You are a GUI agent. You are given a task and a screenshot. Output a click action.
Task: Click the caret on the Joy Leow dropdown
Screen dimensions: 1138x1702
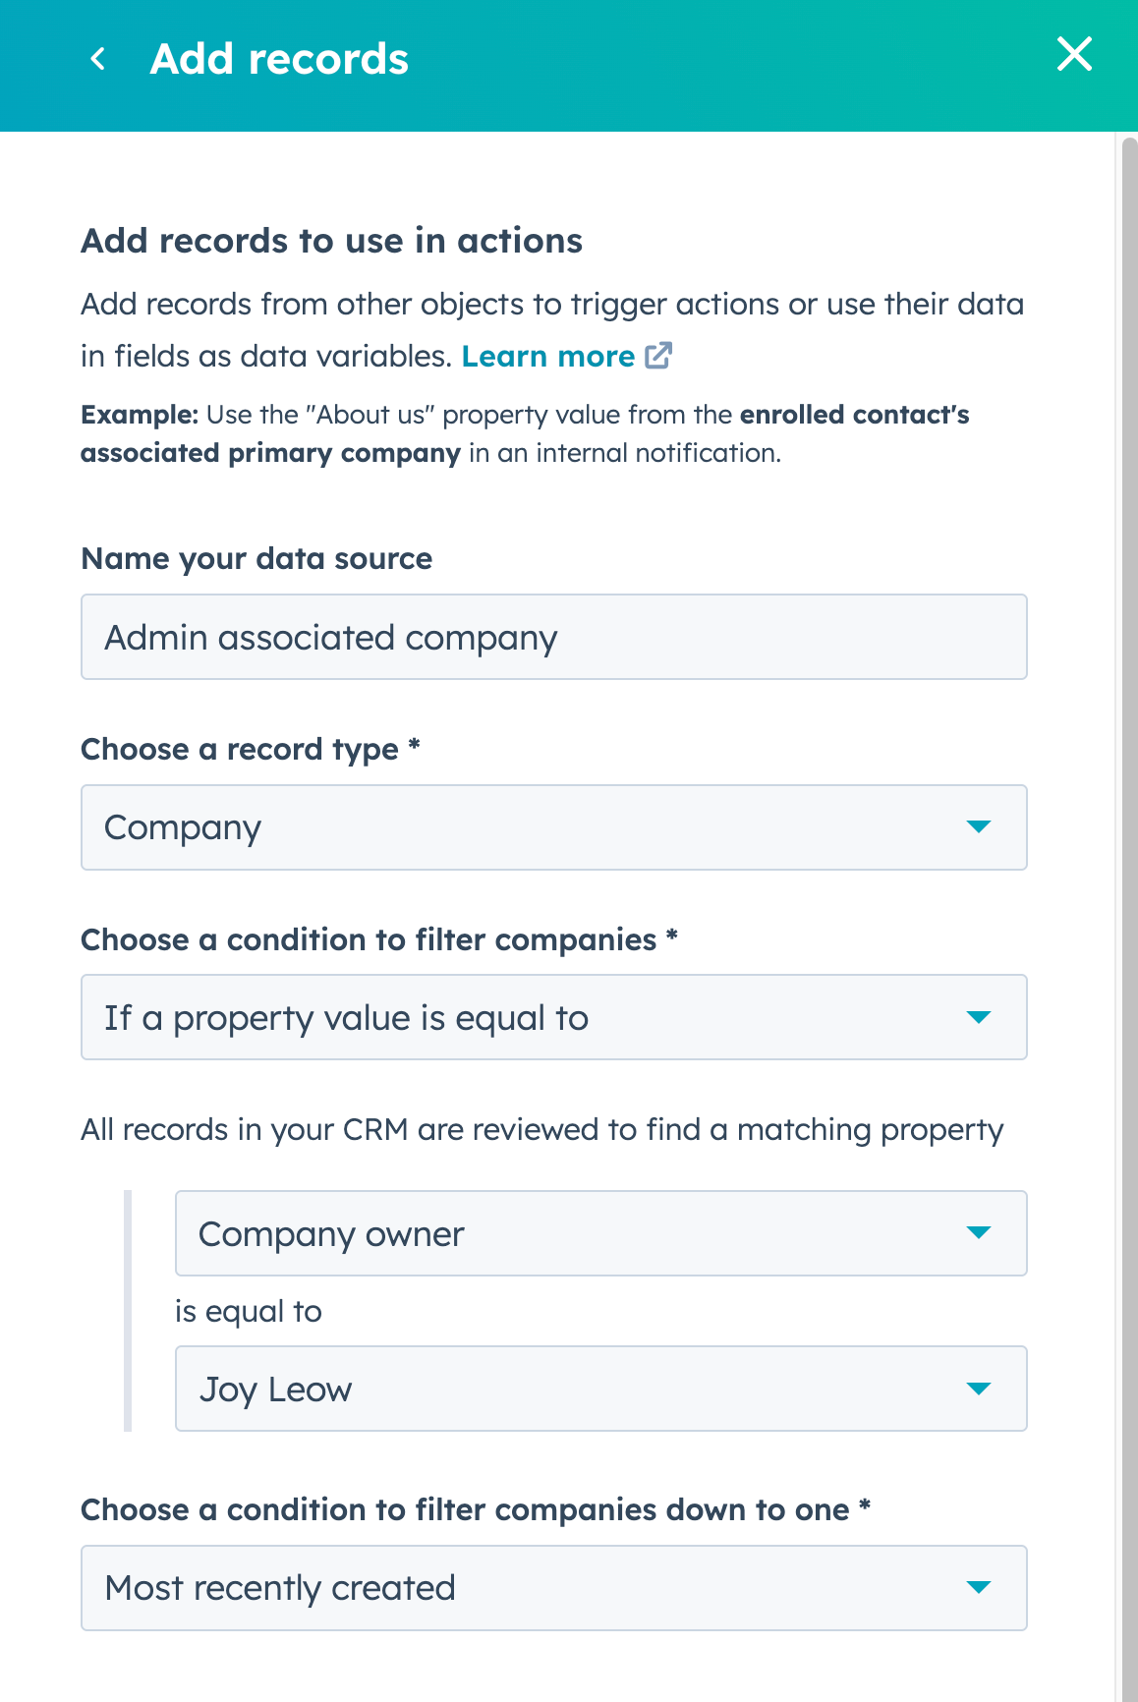(x=978, y=1390)
